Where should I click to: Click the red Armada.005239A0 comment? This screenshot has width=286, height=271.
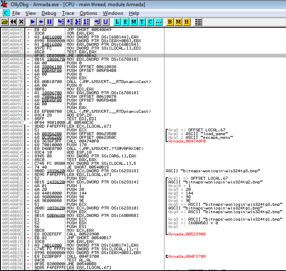(187, 234)
